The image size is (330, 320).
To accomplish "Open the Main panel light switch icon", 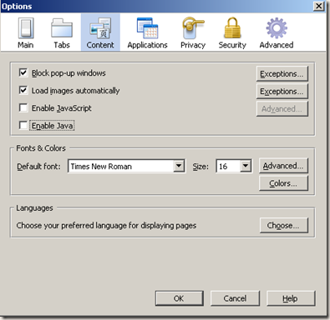I will tap(26, 28).
